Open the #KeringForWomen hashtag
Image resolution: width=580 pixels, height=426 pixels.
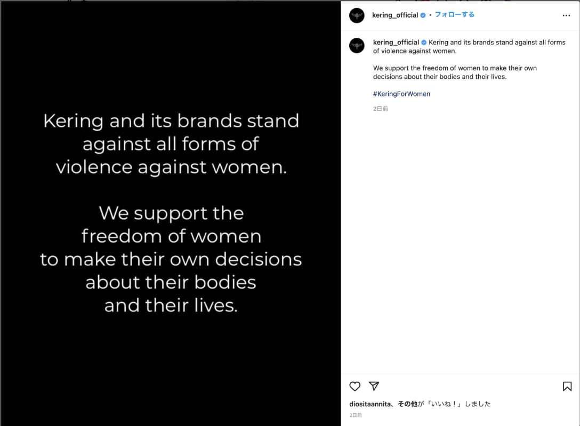tap(401, 94)
